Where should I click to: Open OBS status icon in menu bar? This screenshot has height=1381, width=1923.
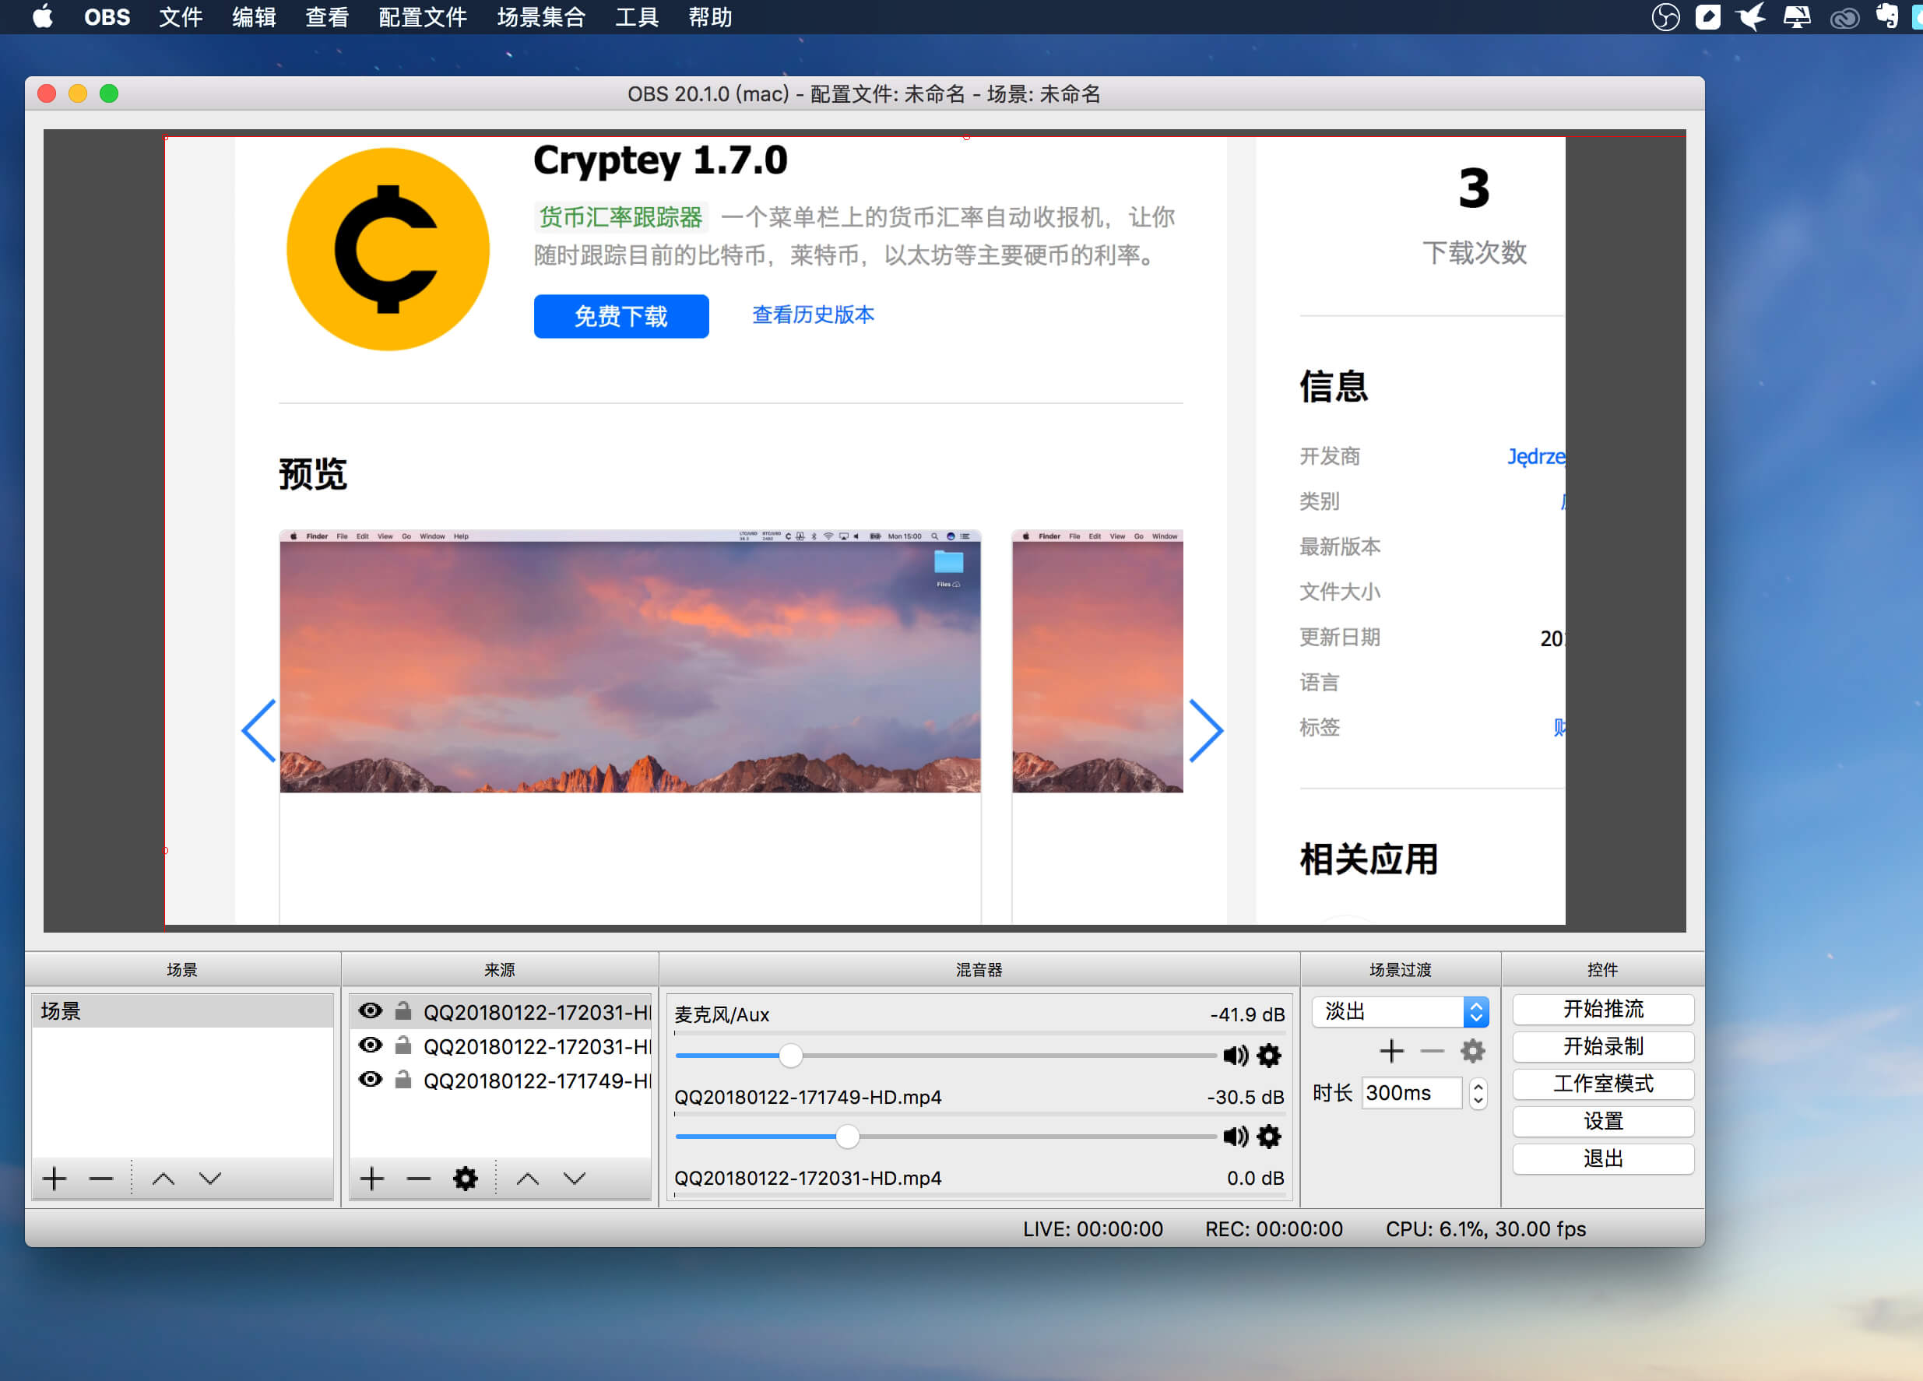click(x=1665, y=17)
